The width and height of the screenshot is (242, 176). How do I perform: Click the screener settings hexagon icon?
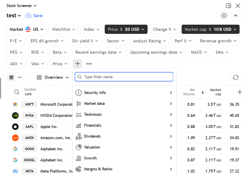[224, 16]
